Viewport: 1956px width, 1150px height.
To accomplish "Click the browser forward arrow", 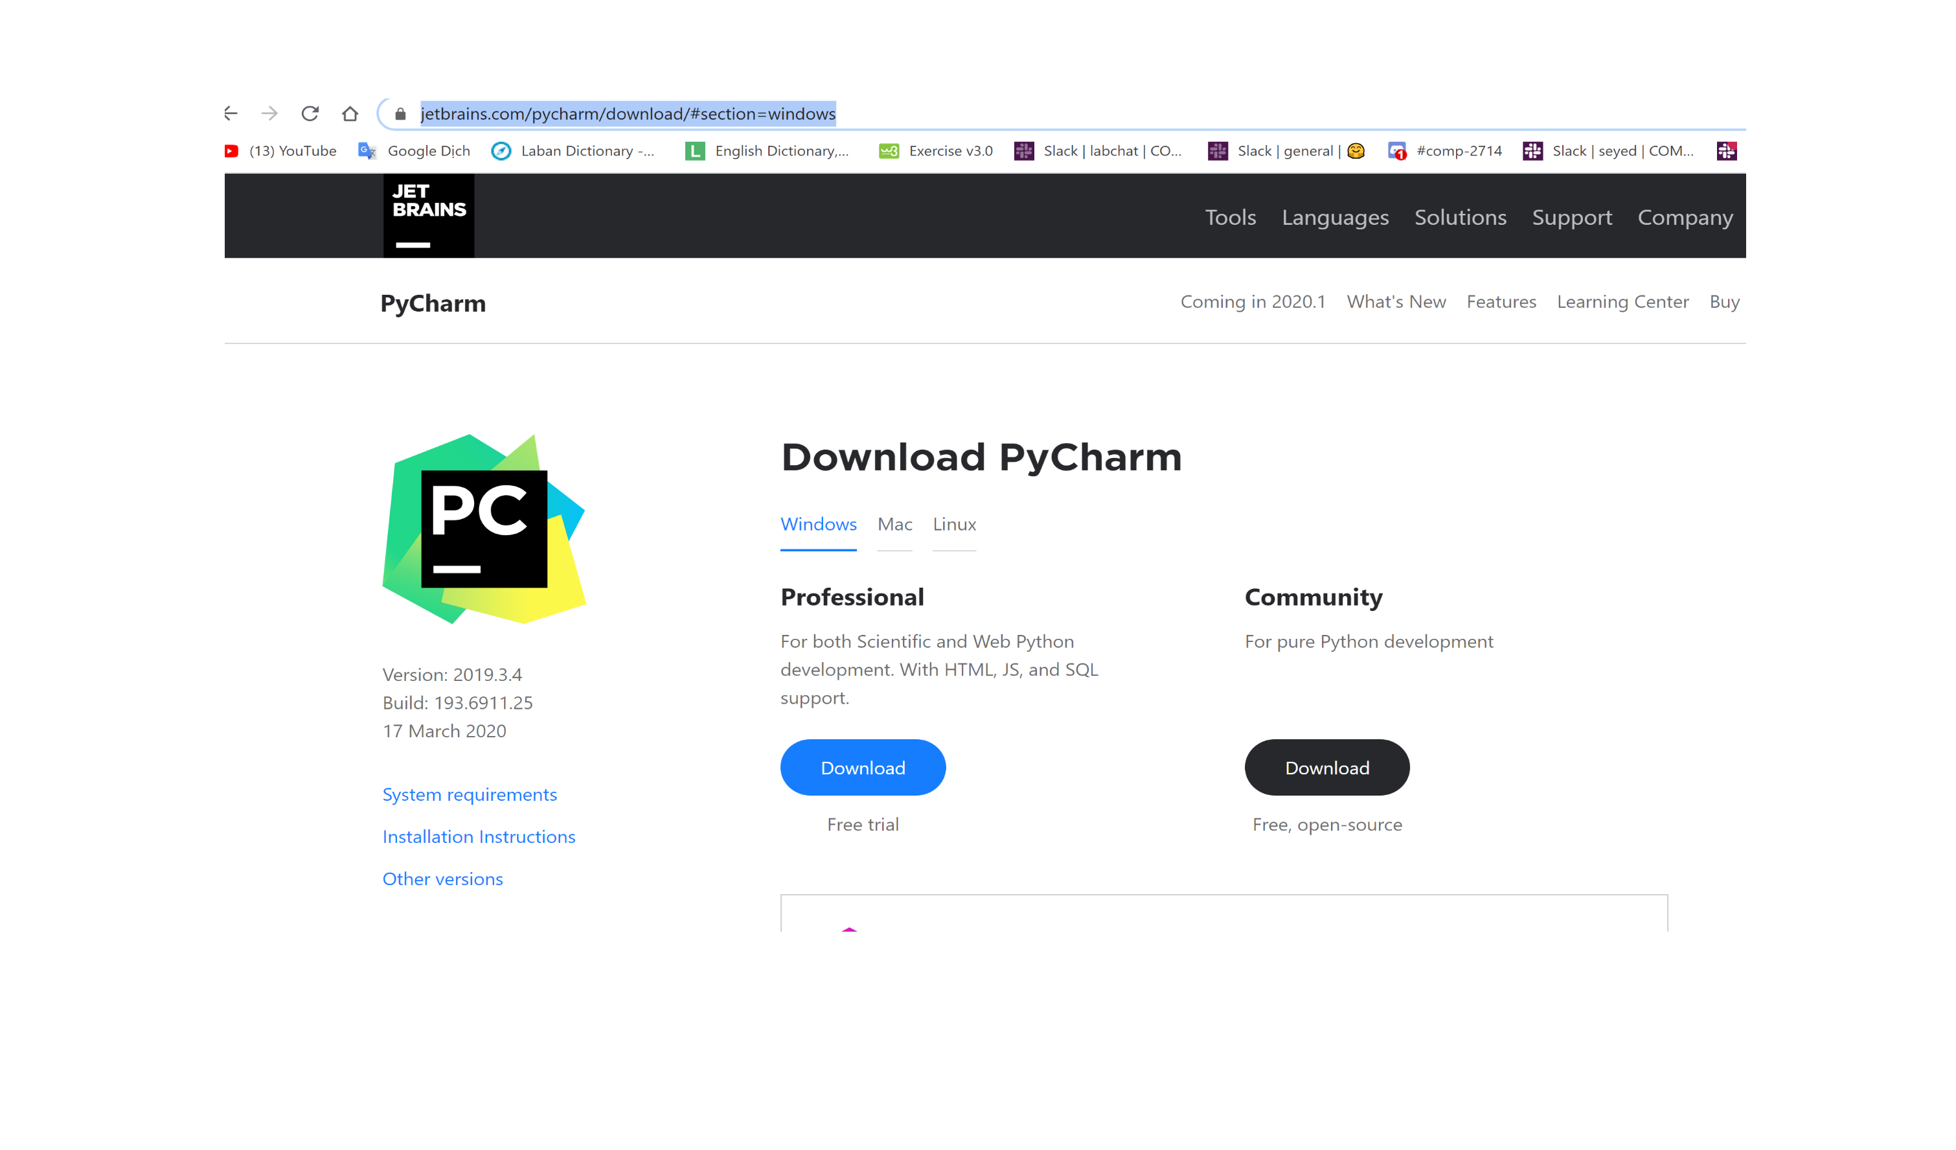I will point(269,113).
